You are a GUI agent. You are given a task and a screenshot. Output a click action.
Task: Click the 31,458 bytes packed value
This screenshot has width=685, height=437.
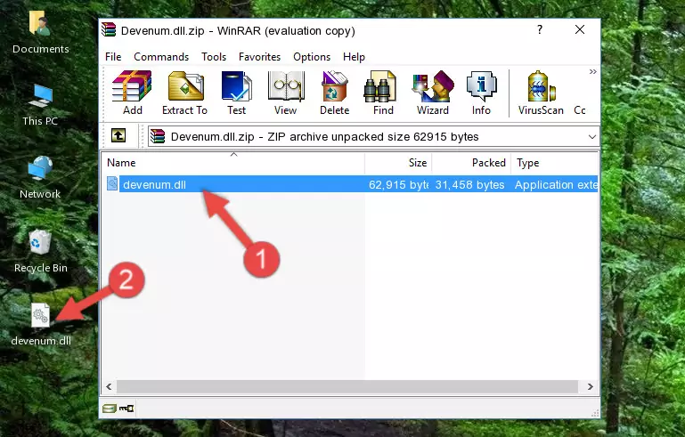(469, 184)
